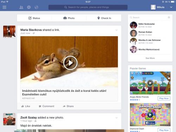Tap Angry Birds Friends star rating
The image size is (176, 132).
click(135, 100)
